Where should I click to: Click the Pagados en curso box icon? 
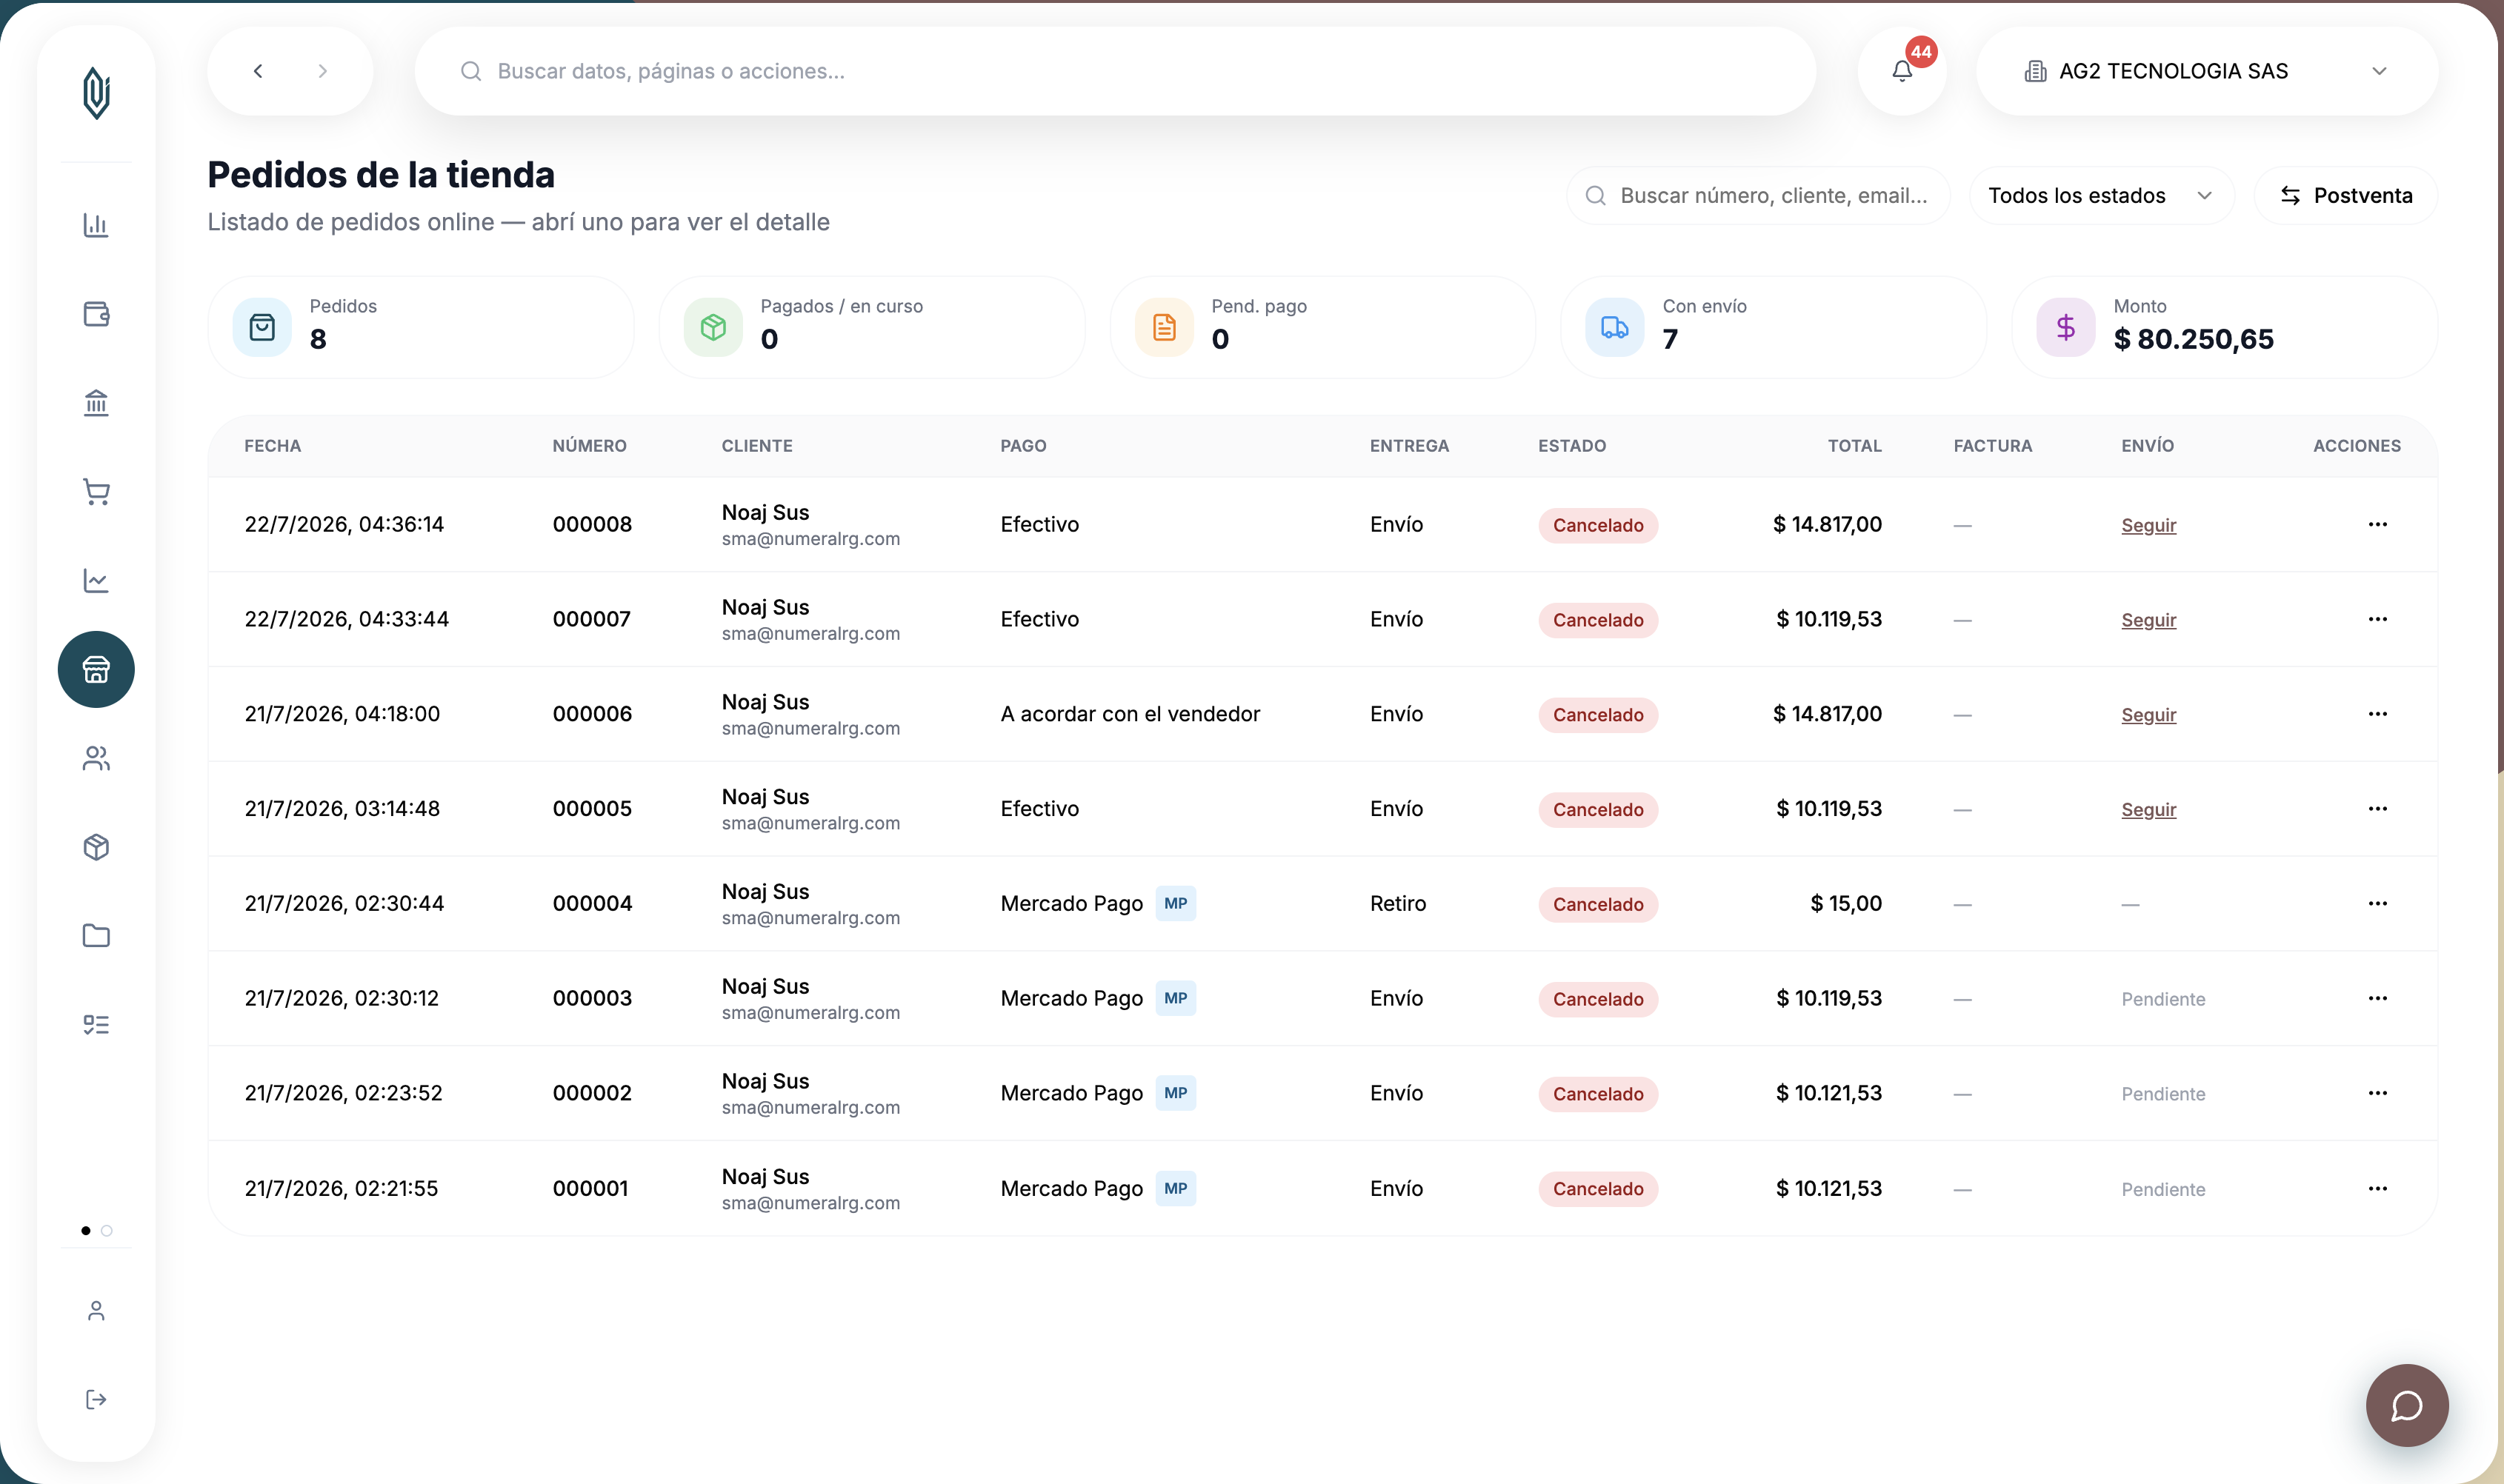coord(713,327)
